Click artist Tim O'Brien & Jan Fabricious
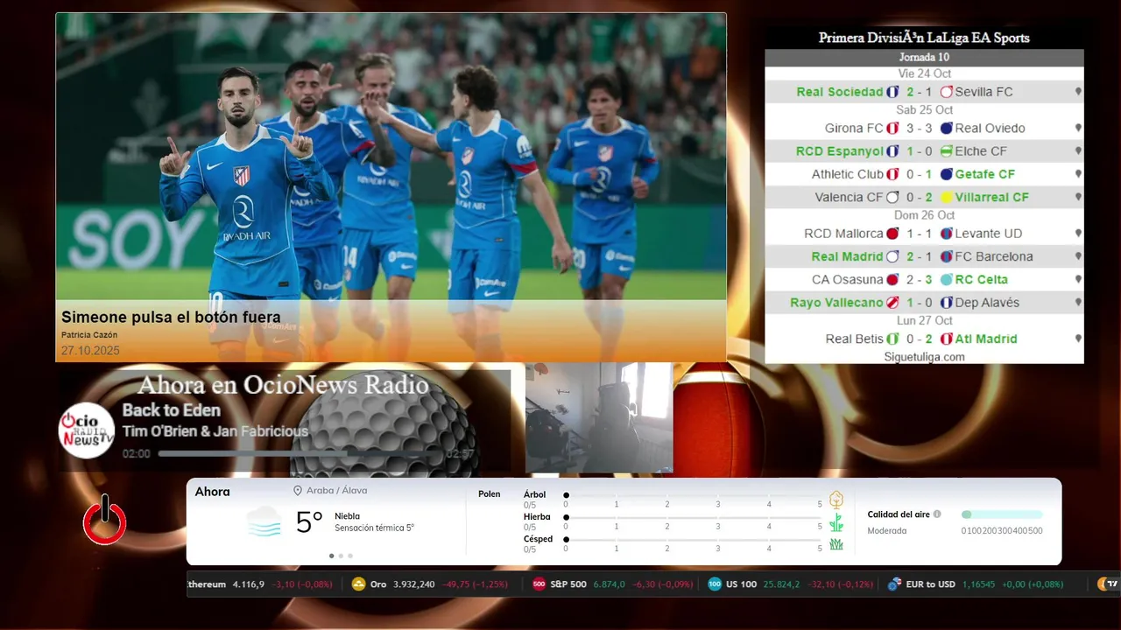 (215, 431)
